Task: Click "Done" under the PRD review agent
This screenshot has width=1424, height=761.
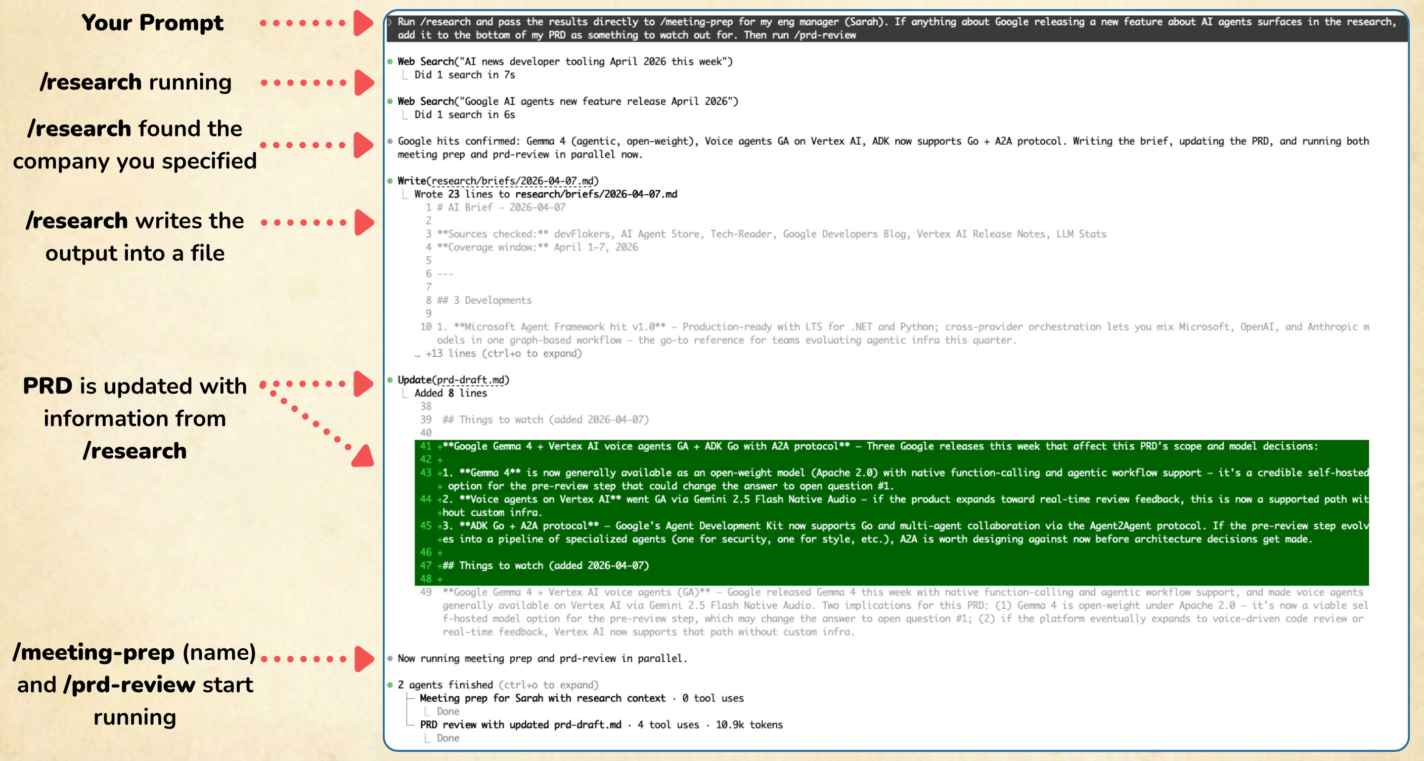Action: point(448,738)
